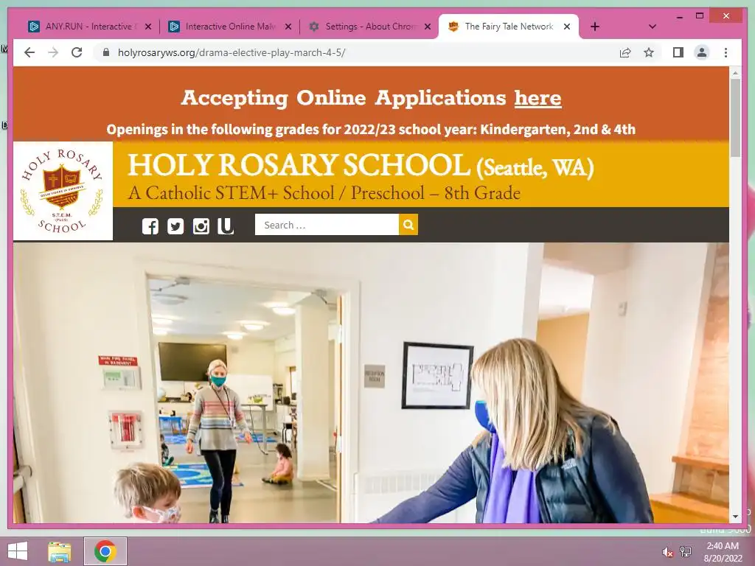Click the U-shaped social icon beside Instagram

click(x=226, y=226)
